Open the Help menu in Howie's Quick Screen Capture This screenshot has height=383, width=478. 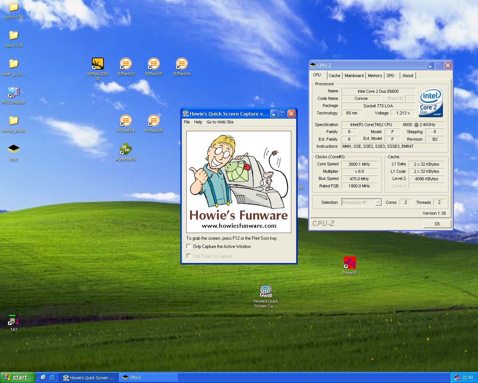pos(198,122)
